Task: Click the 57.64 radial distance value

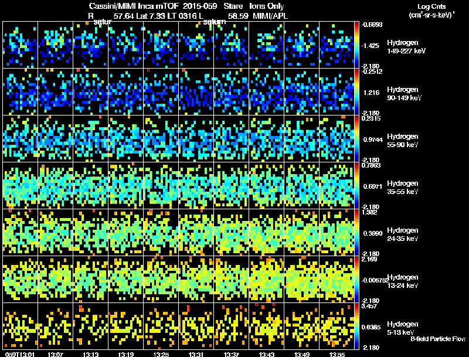Action: pyautogui.click(x=124, y=16)
